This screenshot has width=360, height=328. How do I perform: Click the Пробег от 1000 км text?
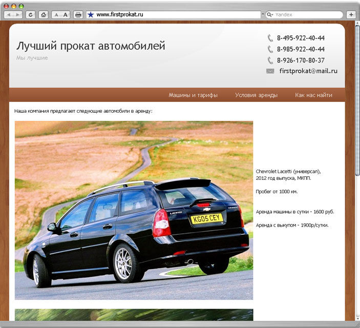(x=277, y=192)
